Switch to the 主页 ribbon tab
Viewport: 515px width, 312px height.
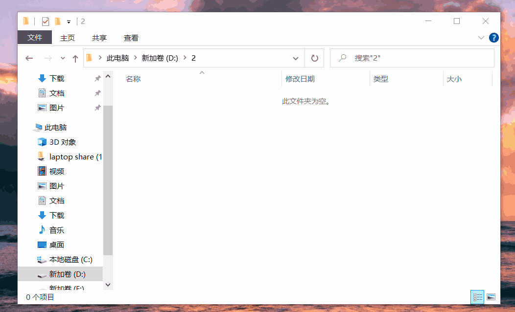(x=68, y=38)
